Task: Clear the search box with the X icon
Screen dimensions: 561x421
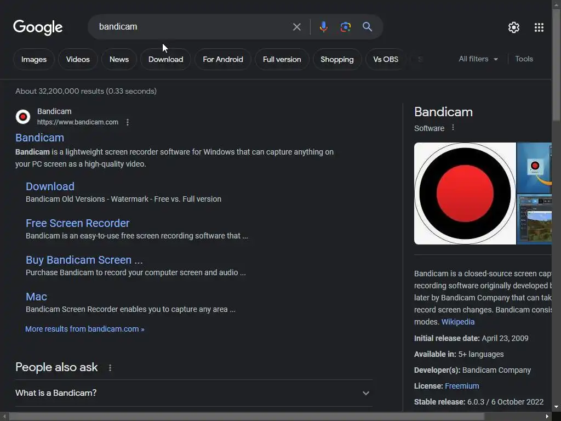Action: tap(296, 27)
